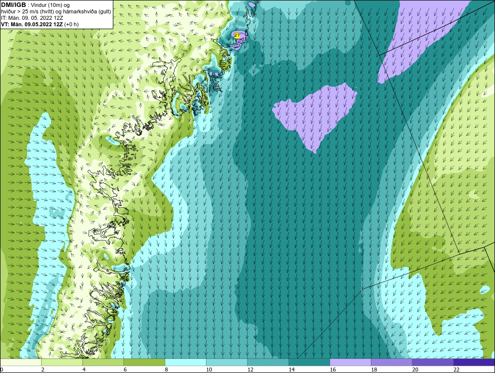Select the 18–20 m/s purple swatch
The image size is (495, 373).
(392, 362)
